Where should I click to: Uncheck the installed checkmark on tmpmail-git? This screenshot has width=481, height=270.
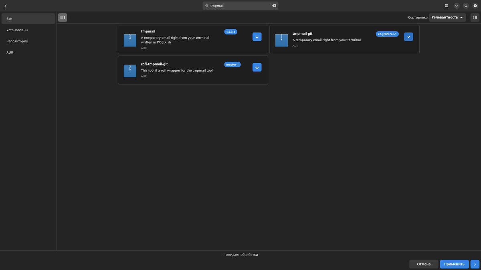tap(408, 36)
